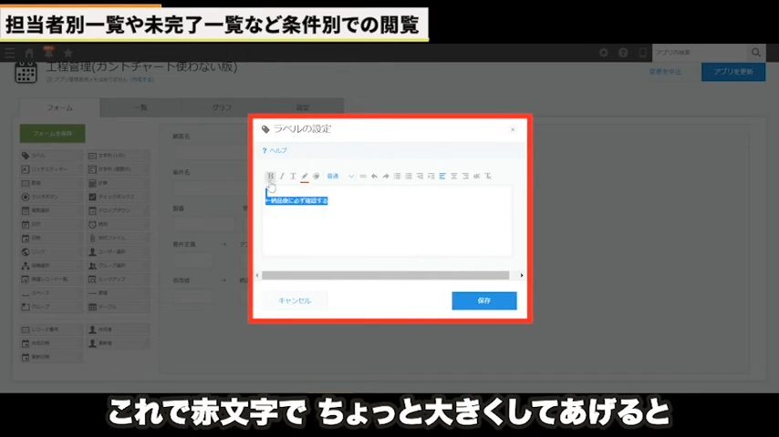Insert a bulleted list
Screen dimensions: 779x437
point(397,176)
